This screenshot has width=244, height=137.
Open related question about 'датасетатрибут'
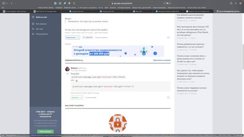(x=190, y=16)
